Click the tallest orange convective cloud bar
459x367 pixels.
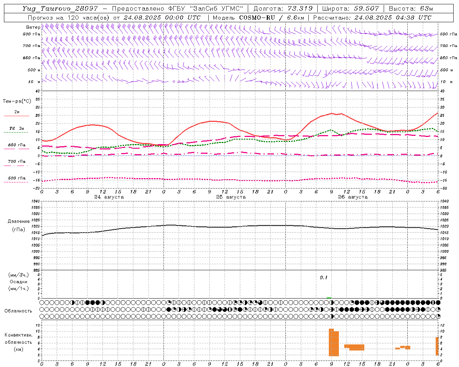point(331,342)
